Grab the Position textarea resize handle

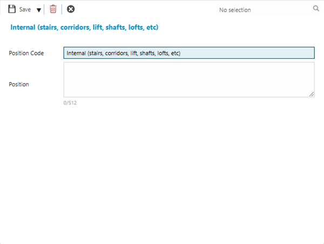click(x=312, y=94)
